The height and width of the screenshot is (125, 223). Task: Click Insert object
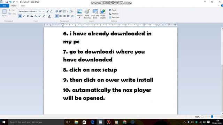pyautogui.click(x=103, y=14)
